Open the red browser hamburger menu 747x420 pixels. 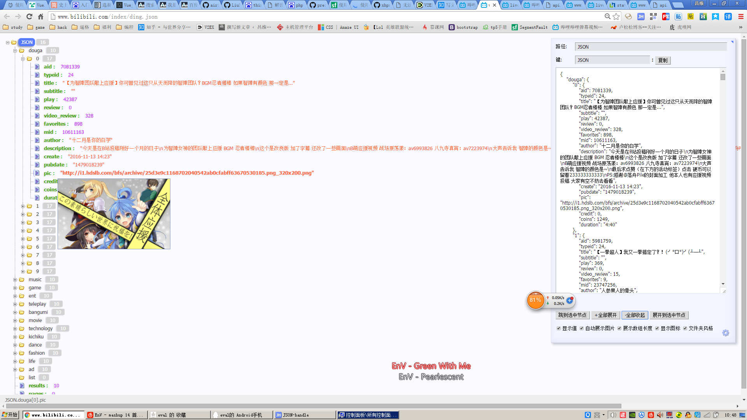pos(740,17)
